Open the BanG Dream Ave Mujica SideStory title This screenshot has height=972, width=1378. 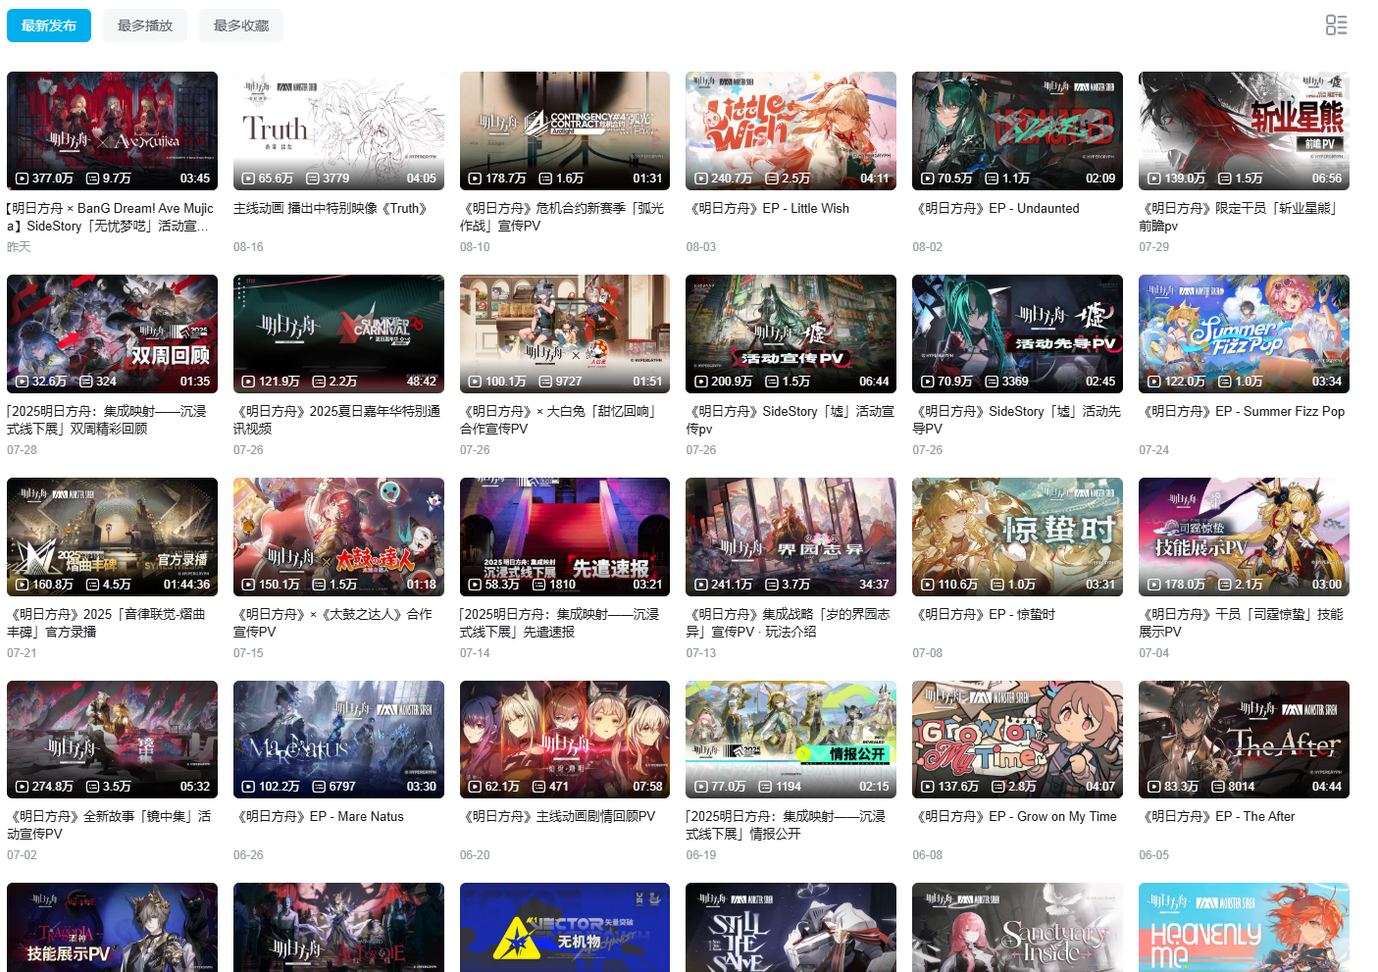111,217
